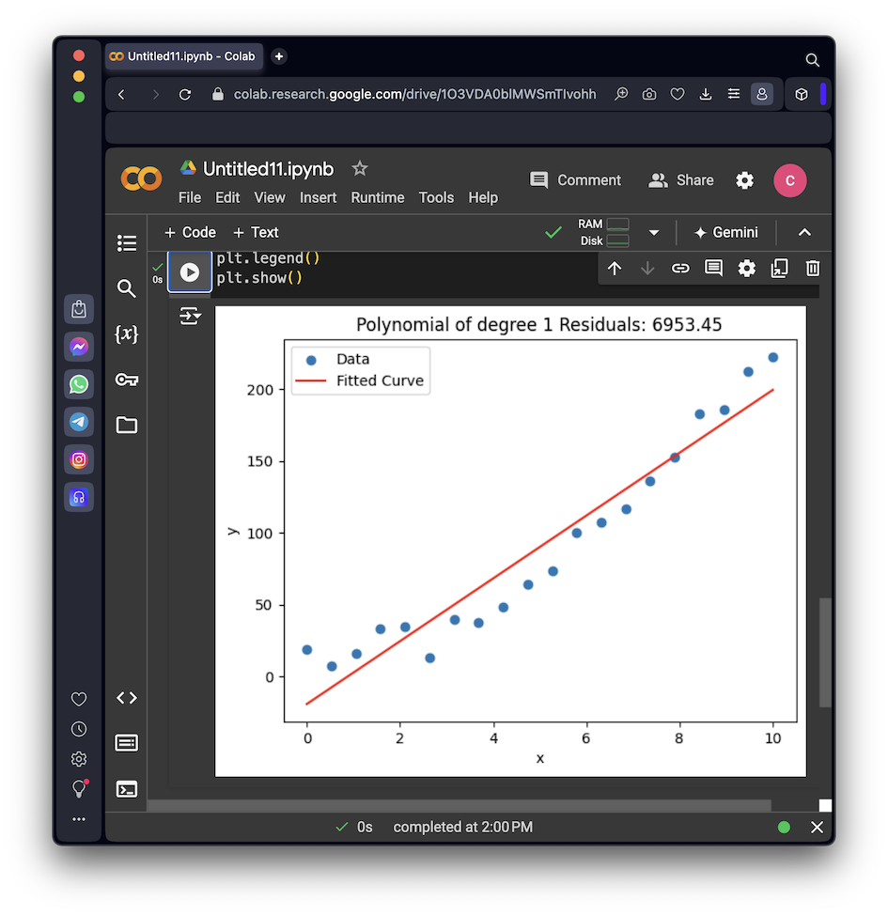The image size is (888, 915).
Task: Open Code snippets icon in sidebar
Action: point(127,698)
